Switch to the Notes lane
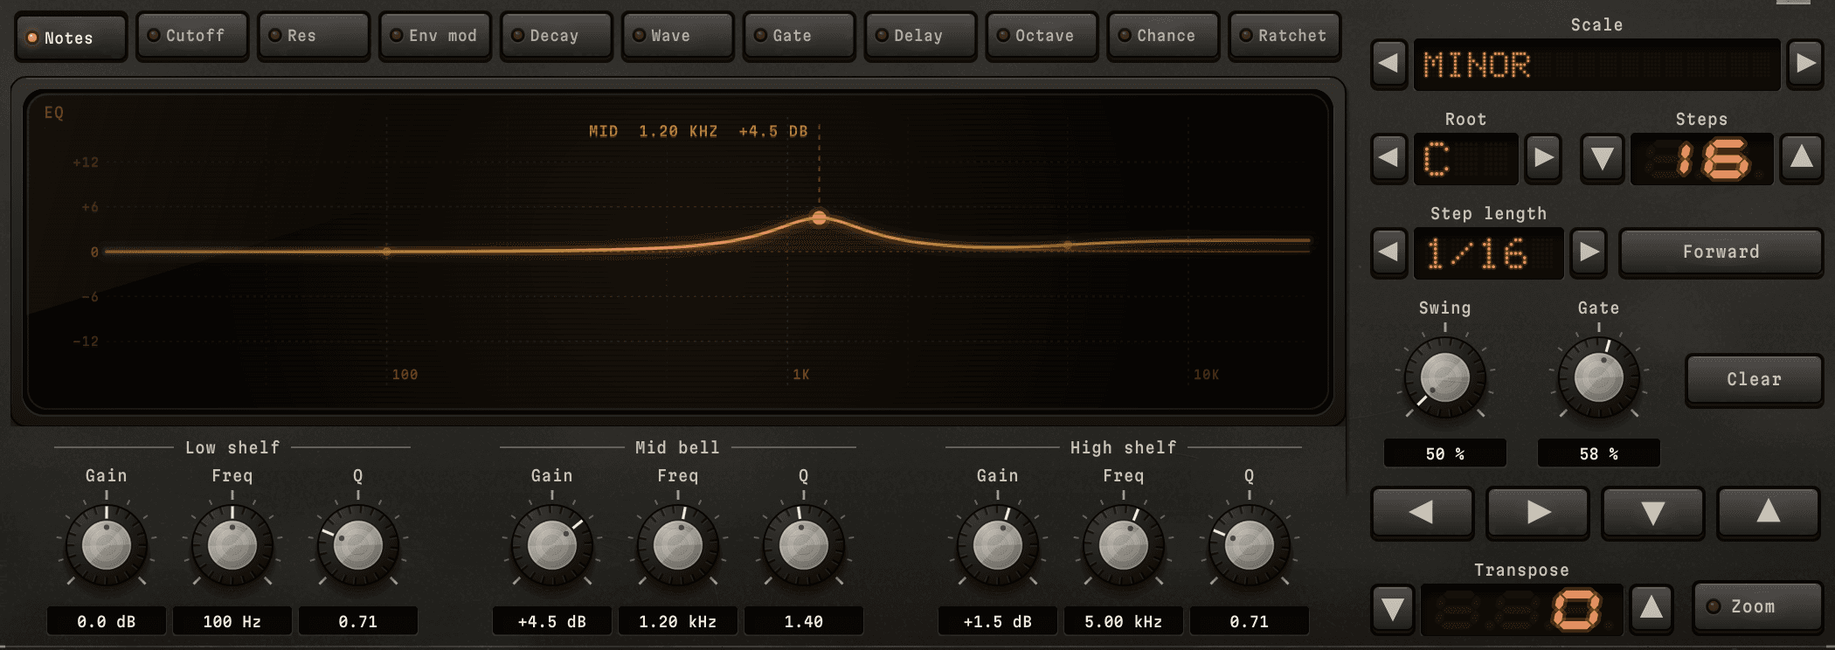The width and height of the screenshot is (1835, 650). click(x=71, y=37)
